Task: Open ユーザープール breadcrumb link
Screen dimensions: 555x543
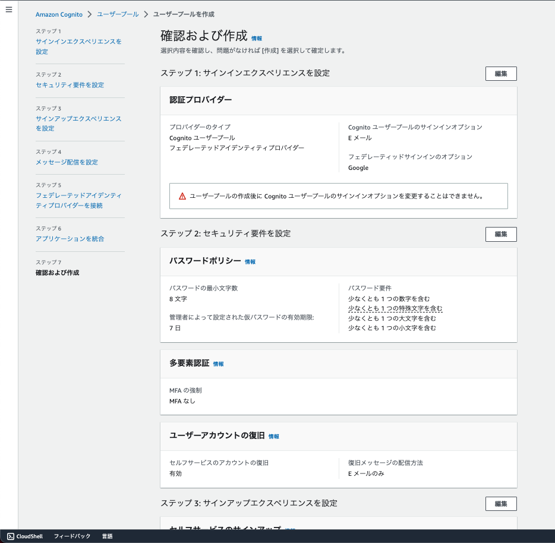Action: [118, 14]
